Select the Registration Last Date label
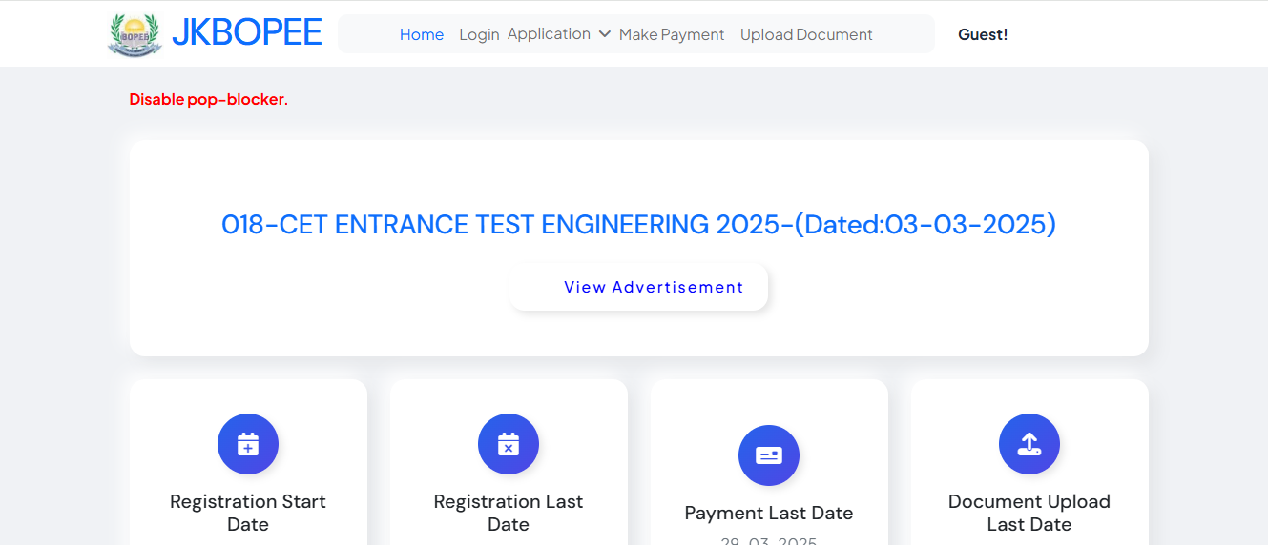1268x545 pixels. 509,513
